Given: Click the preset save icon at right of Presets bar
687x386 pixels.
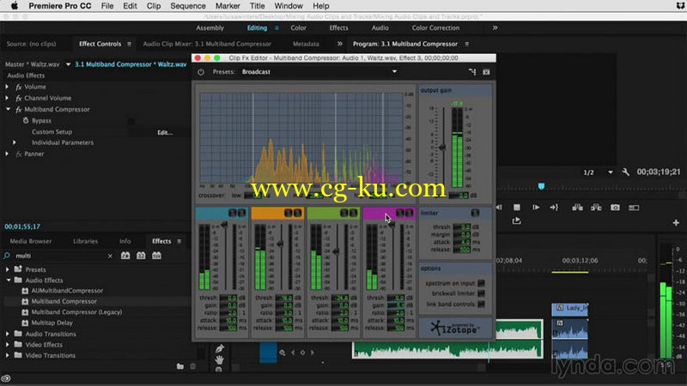Looking at the screenshot, I should [x=486, y=72].
